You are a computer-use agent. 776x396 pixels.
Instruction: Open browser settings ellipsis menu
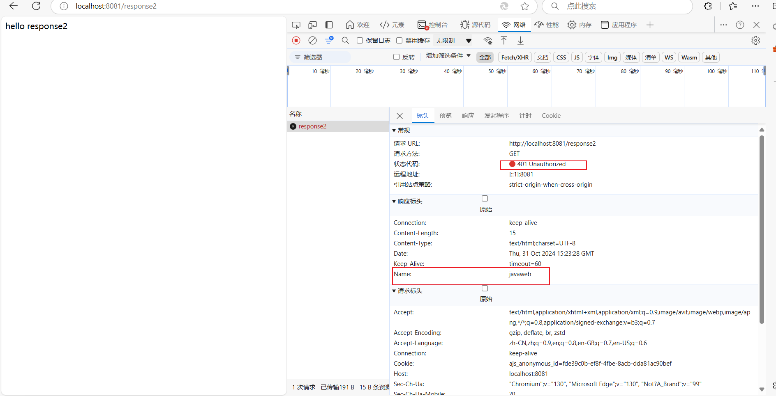pos(755,6)
